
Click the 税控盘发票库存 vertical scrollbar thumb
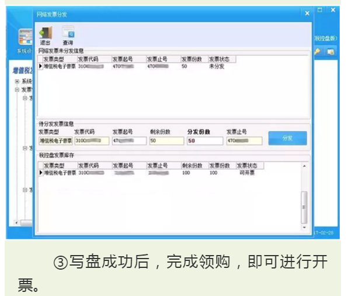[304, 207]
